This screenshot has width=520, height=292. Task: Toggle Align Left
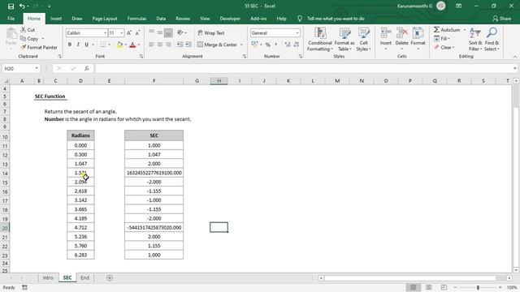(x=152, y=45)
